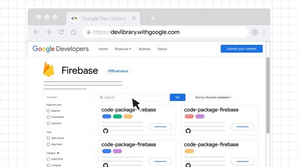Screen dimensions: 298x167
Task: Click the pill button in the blue-and-purple tagged card
Action: 160,161
